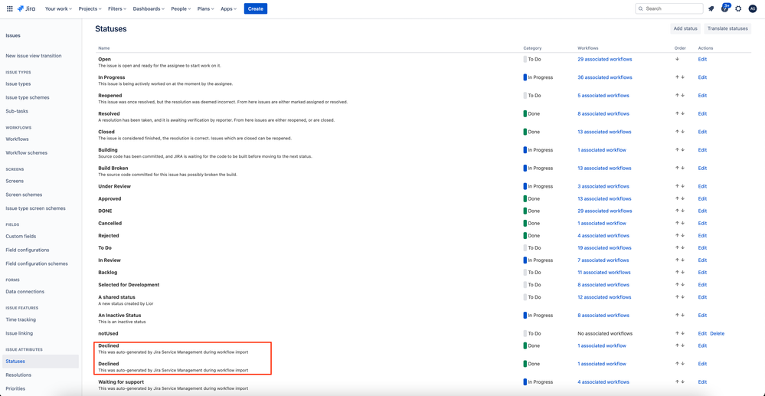Screen dimensions: 765x396
Task: Move Waiting for support status up
Action: point(677,382)
